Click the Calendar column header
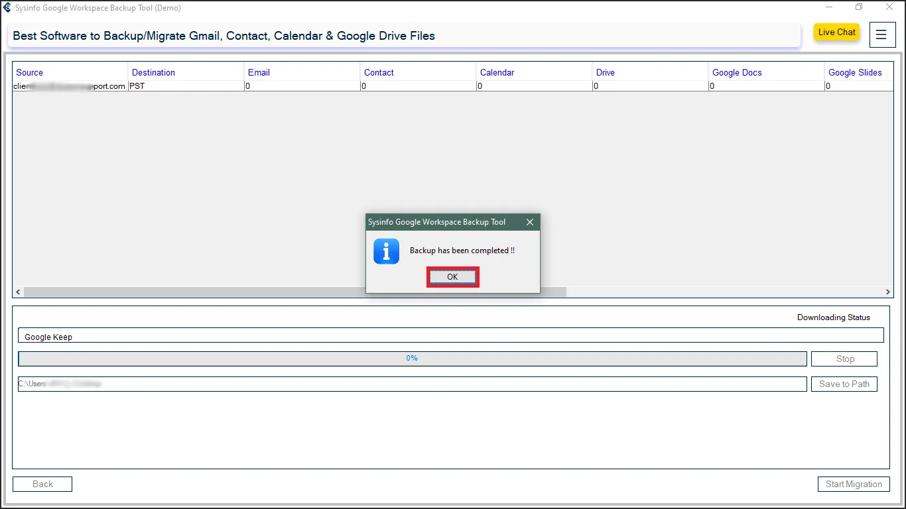 [497, 72]
